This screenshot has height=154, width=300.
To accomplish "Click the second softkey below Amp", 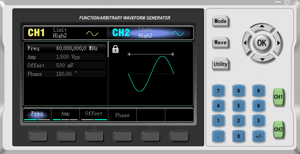I will pos(66,136).
